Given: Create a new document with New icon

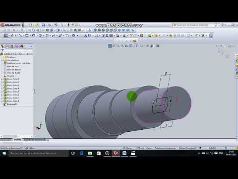Looking at the screenshot, I should click(30, 25).
